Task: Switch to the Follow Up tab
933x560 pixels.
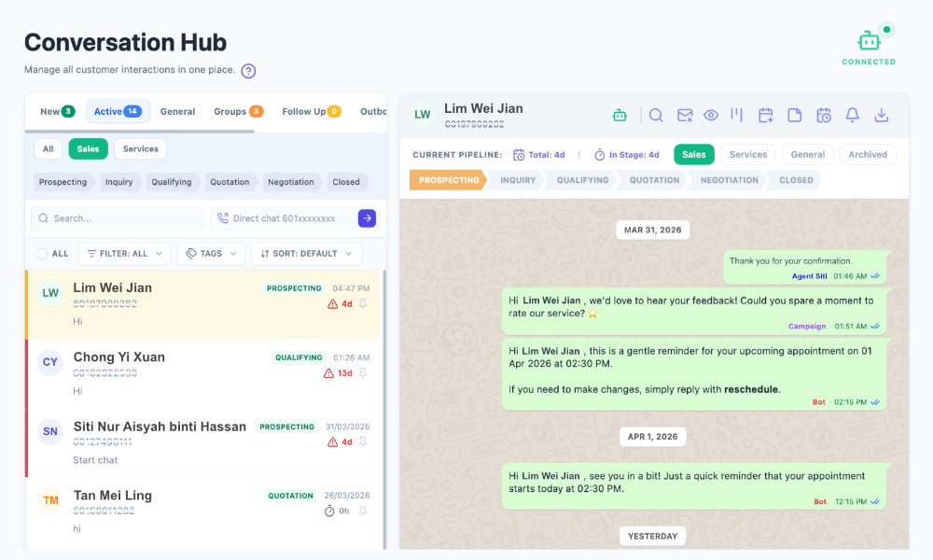Action: (312, 111)
